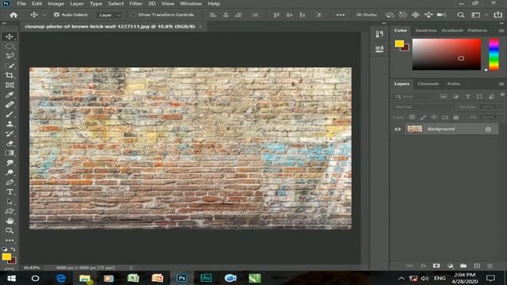
Task: Select the Clone Stamp tool
Action: pos(10,123)
